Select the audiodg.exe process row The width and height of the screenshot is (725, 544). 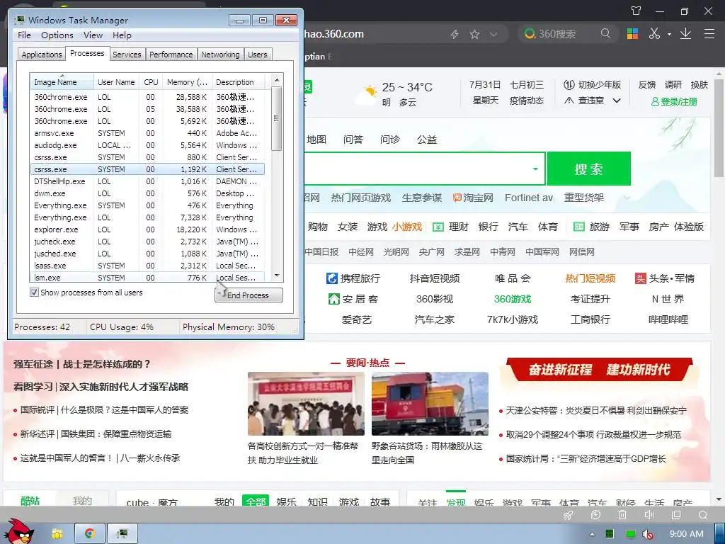coord(147,145)
